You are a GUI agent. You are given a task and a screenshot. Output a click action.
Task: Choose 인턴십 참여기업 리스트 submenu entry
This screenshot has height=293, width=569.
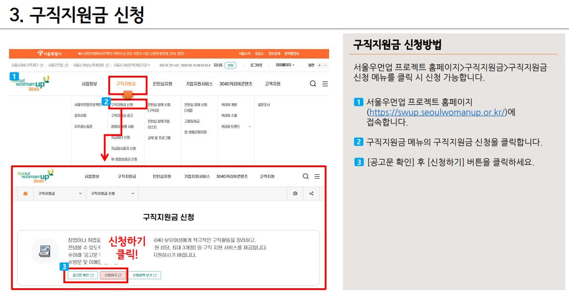(158, 124)
